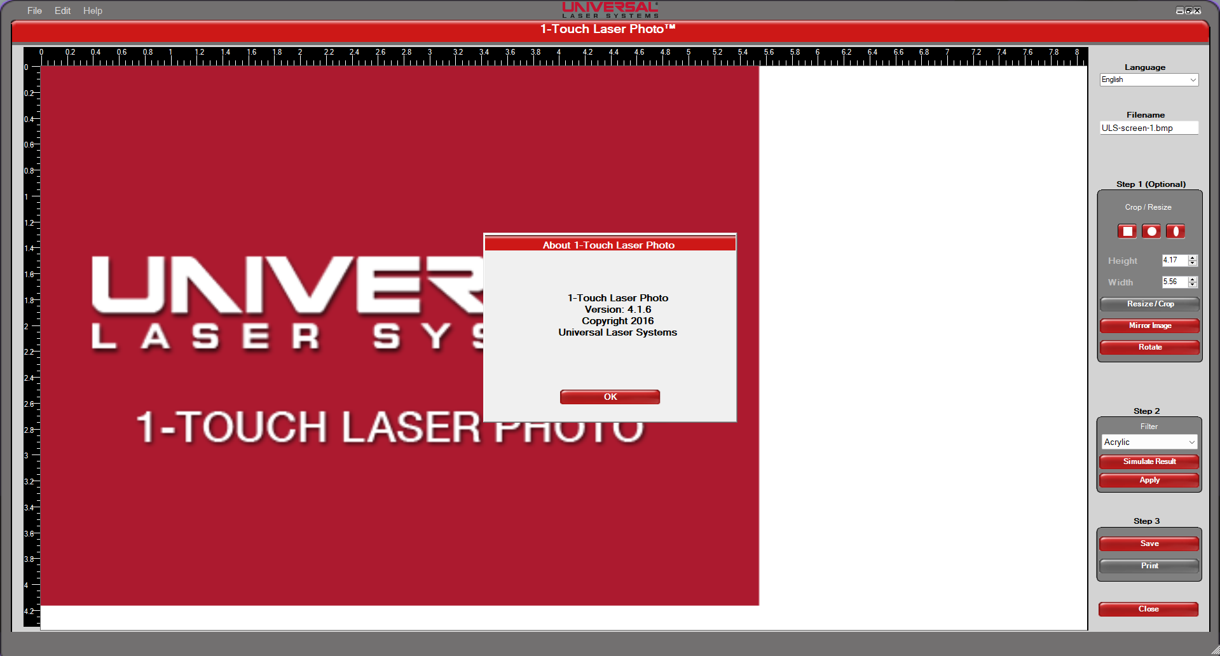Decrease Width with the down arrow

tap(1193, 285)
